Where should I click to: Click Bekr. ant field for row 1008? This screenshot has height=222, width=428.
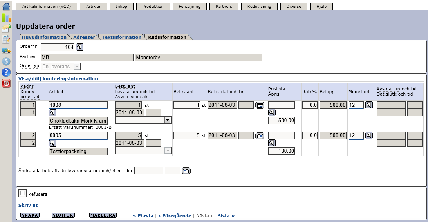(x=187, y=105)
